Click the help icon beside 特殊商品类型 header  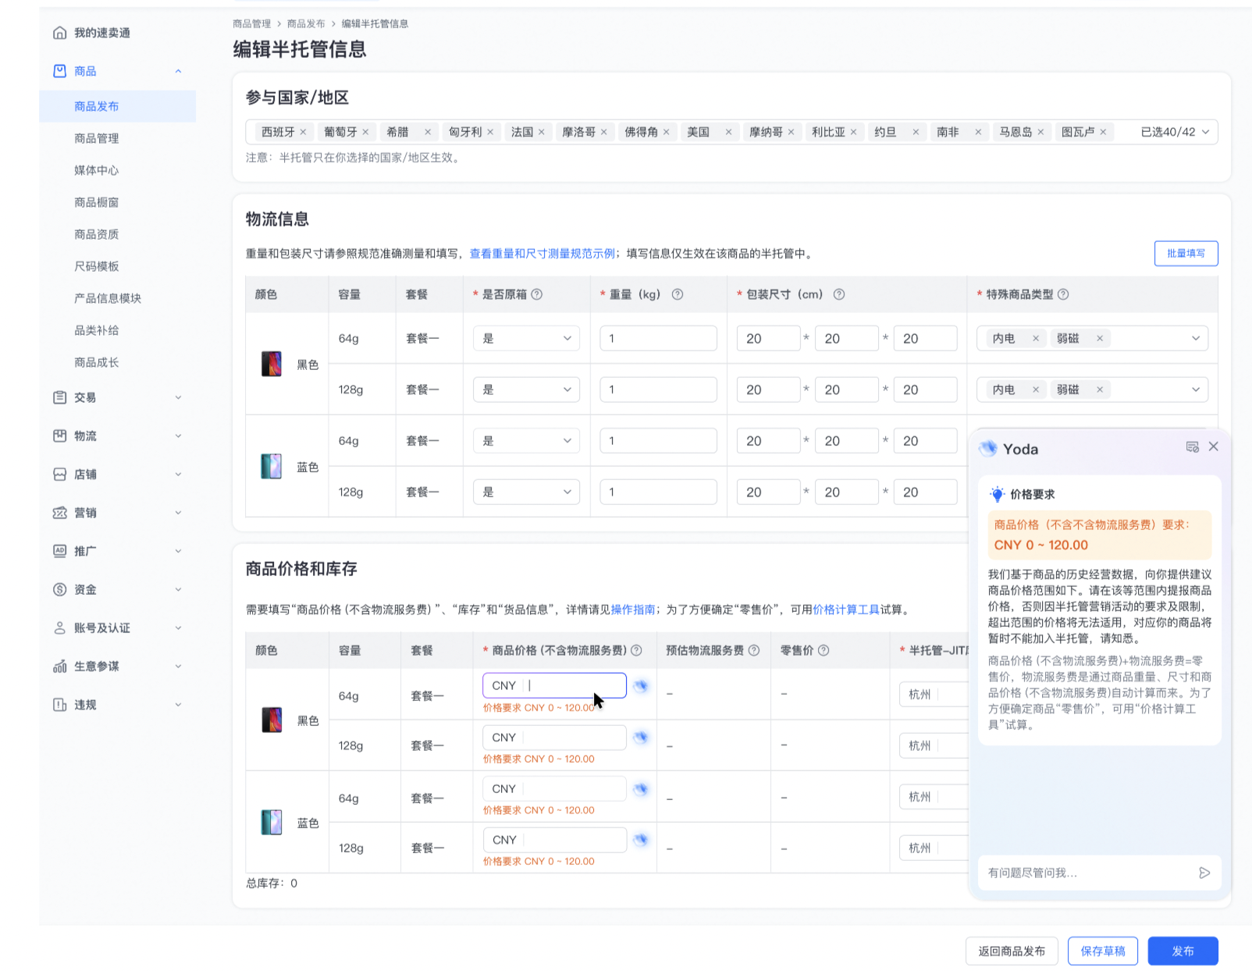(x=1063, y=294)
